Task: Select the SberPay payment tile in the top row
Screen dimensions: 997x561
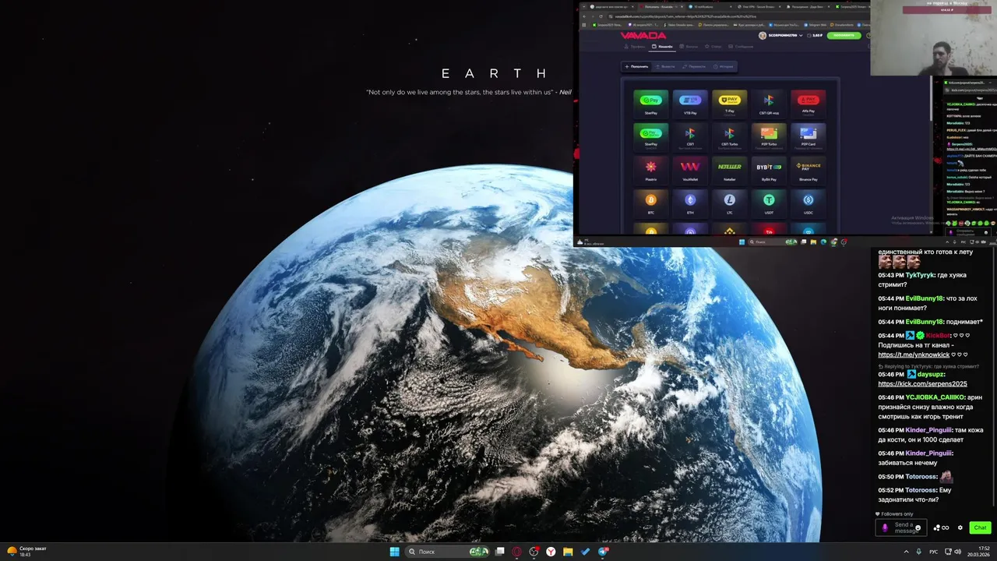Action: [650, 103]
